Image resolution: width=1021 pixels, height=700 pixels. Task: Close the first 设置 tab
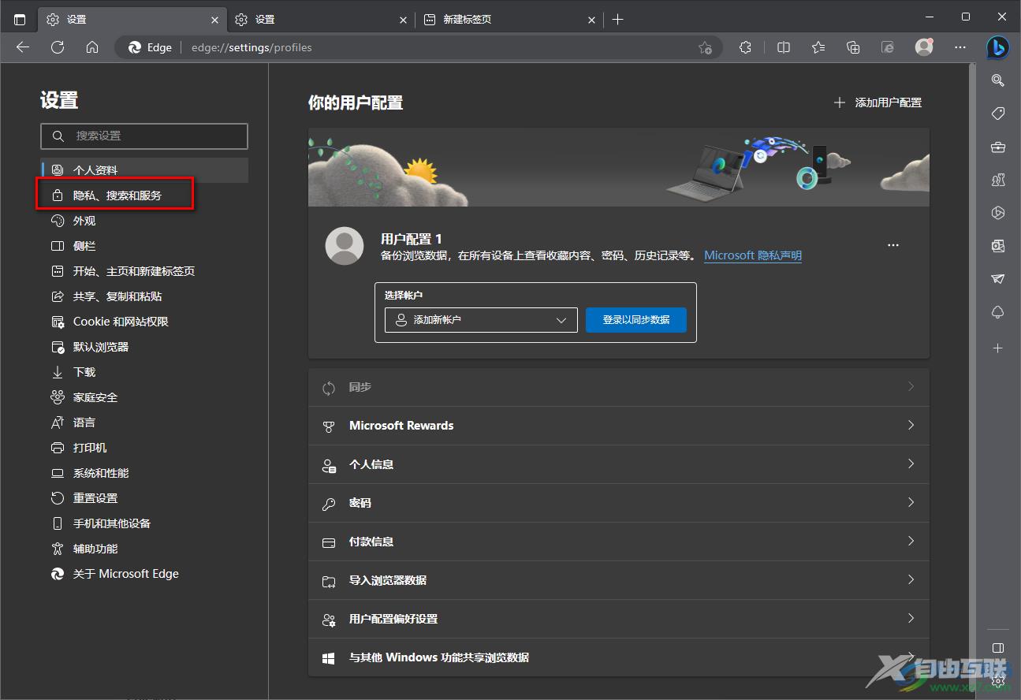coord(215,20)
